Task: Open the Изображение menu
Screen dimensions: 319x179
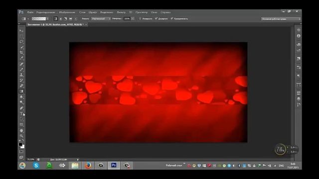Action: tap(67, 12)
